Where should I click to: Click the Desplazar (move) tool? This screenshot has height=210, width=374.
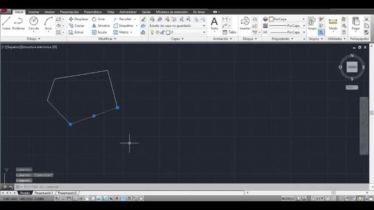tap(78, 19)
